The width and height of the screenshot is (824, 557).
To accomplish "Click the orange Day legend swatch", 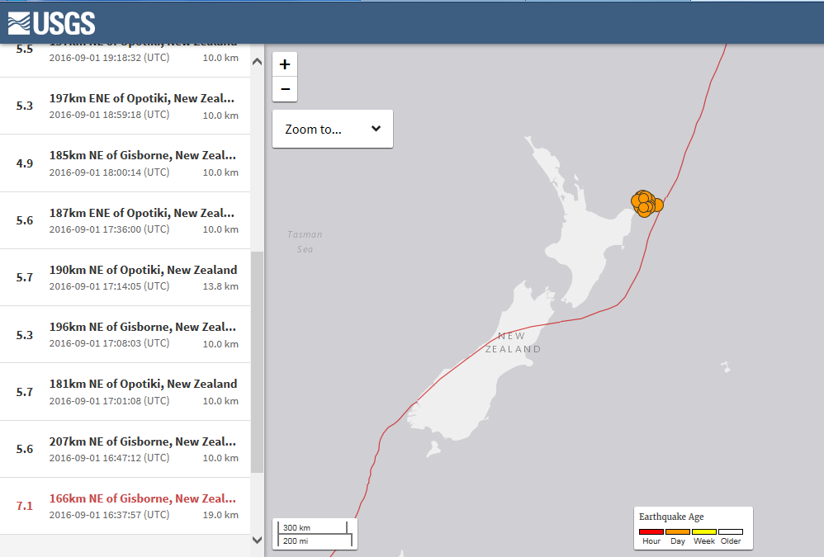I will tap(678, 532).
